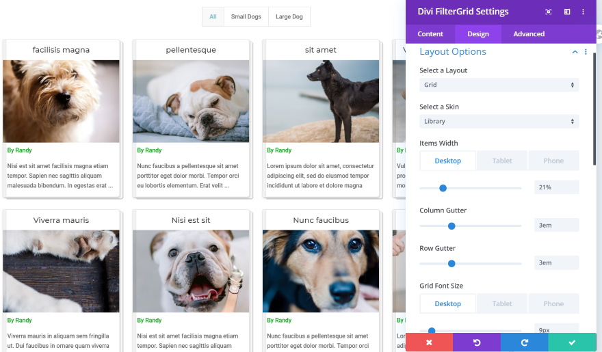Switch to the Design tab
The height and width of the screenshot is (352, 602).
click(x=478, y=34)
